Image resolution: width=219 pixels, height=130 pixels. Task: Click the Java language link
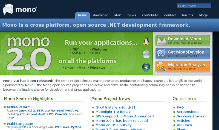pos(66,127)
